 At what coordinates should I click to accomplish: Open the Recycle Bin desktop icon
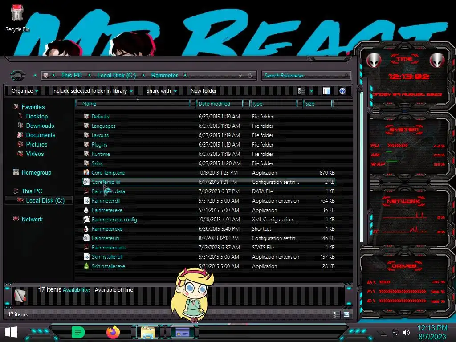(x=17, y=18)
